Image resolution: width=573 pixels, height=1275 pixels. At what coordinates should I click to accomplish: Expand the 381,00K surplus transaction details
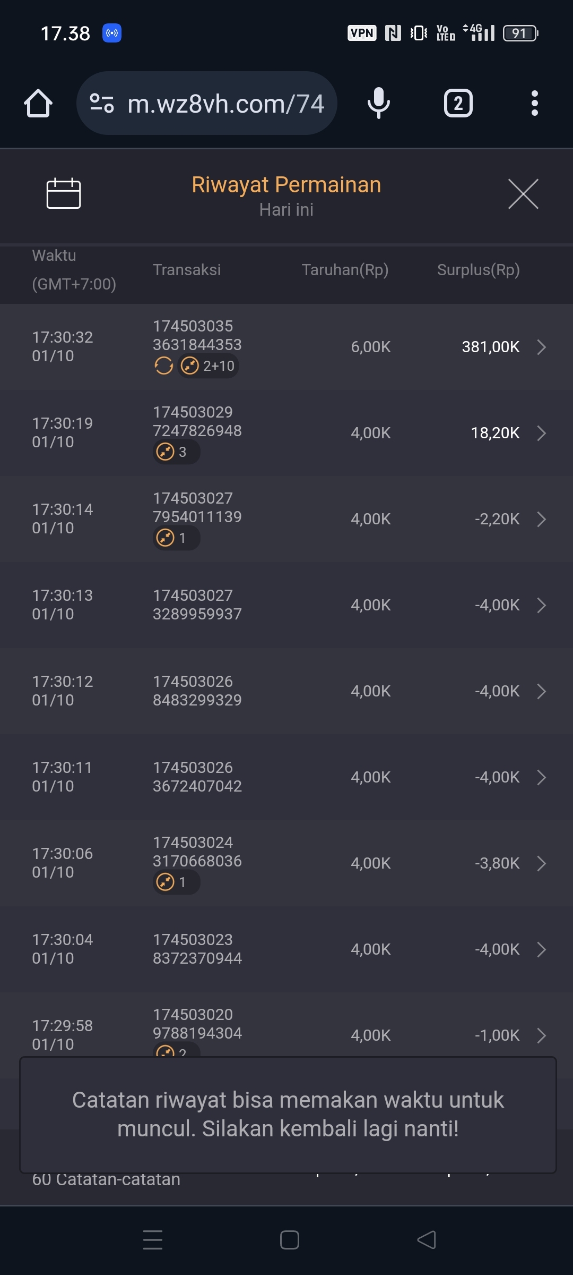(541, 347)
